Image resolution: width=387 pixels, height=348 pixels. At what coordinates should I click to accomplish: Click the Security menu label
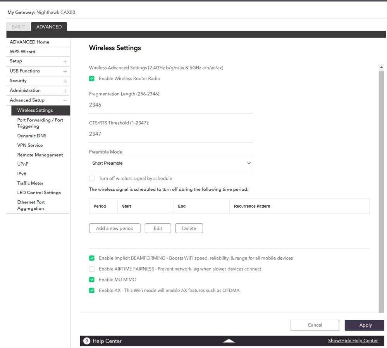point(18,81)
